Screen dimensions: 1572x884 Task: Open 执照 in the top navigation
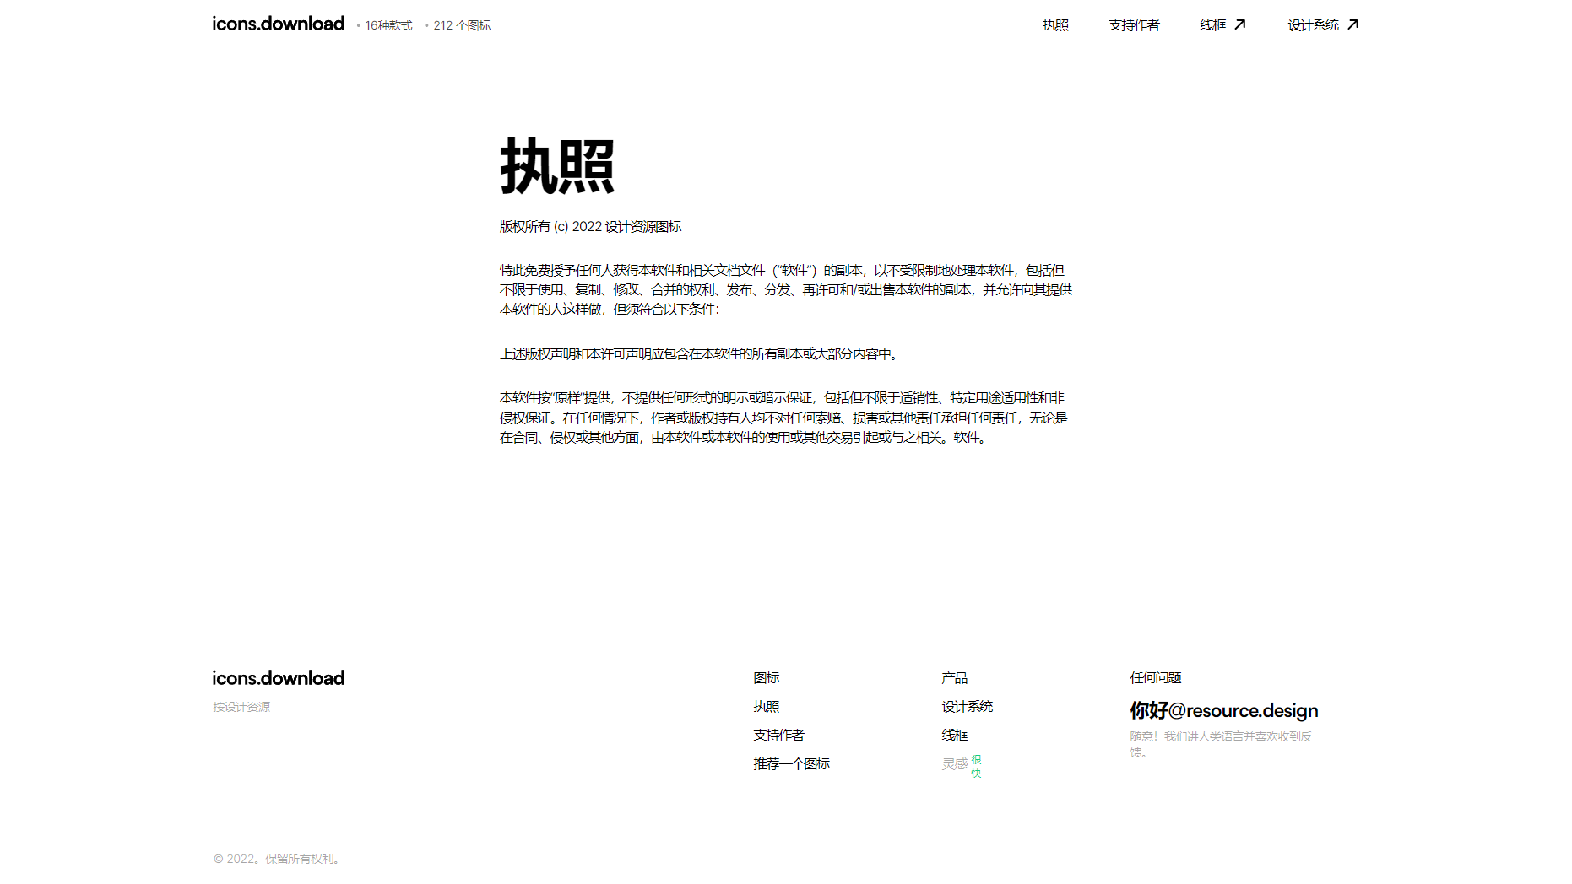click(x=1055, y=25)
